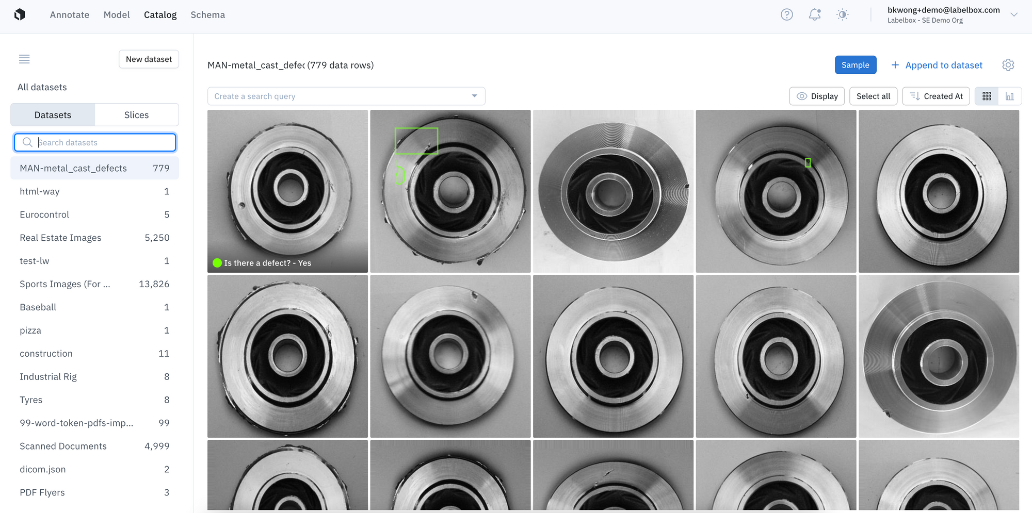Switch to the Slices tab
This screenshot has height=513, width=1032.
pyautogui.click(x=137, y=115)
